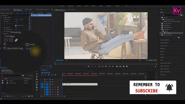Toggle the stopwatch above Blend With Original
This screenshot has height=104, width=185.
click(x=5, y=44)
